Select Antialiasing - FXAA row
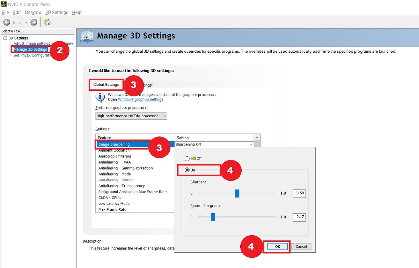This screenshot has width=419, height=268. pos(135,162)
